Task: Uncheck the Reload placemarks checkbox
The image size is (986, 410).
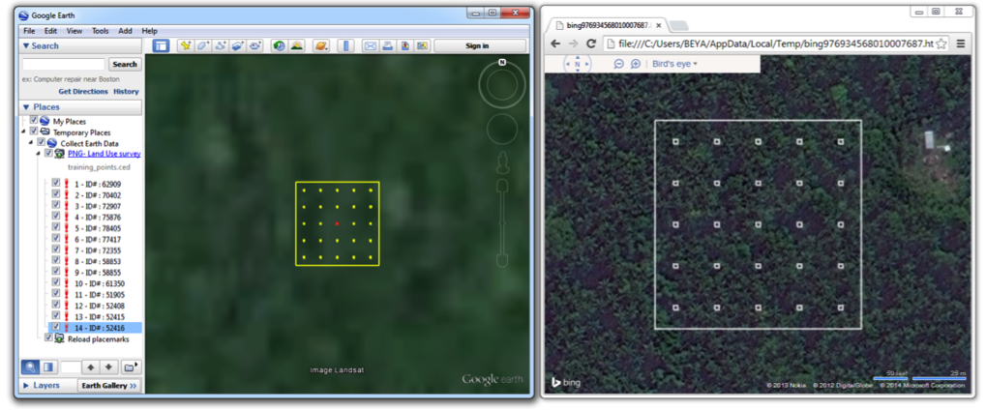Action: click(49, 338)
